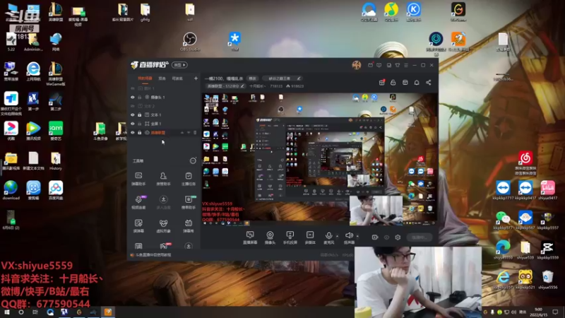
Task: Add a camera source from bottom toolbar
Action: [270, 237]
